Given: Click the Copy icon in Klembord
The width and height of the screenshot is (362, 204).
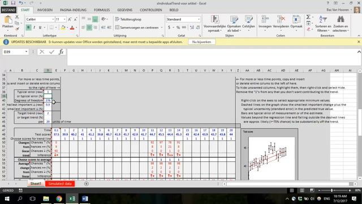Looking at the screenshot, I should tap(17, 23).
